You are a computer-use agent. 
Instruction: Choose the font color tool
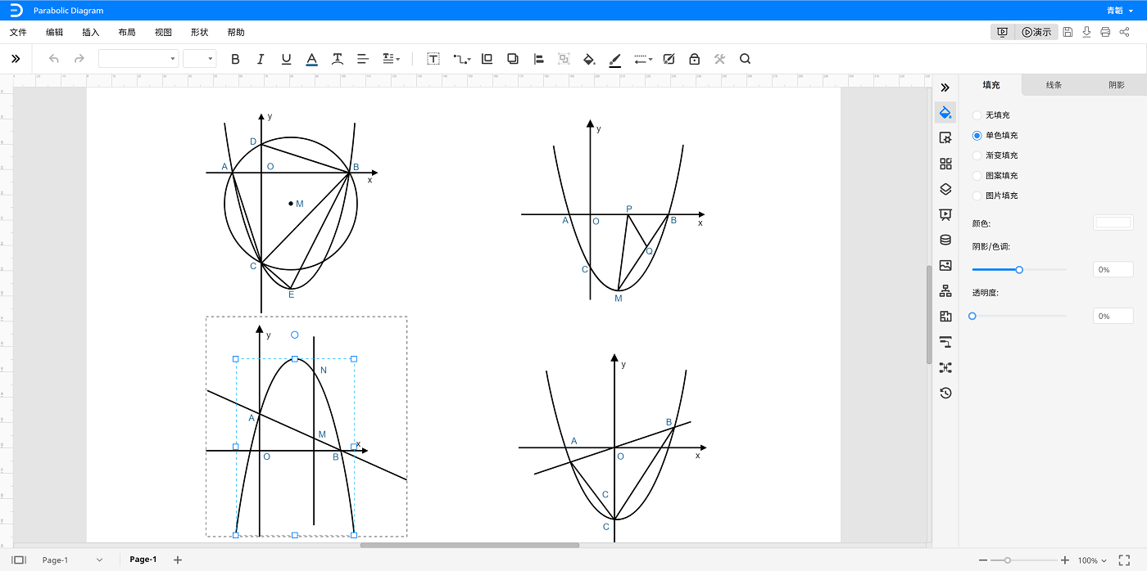point(311,59)
